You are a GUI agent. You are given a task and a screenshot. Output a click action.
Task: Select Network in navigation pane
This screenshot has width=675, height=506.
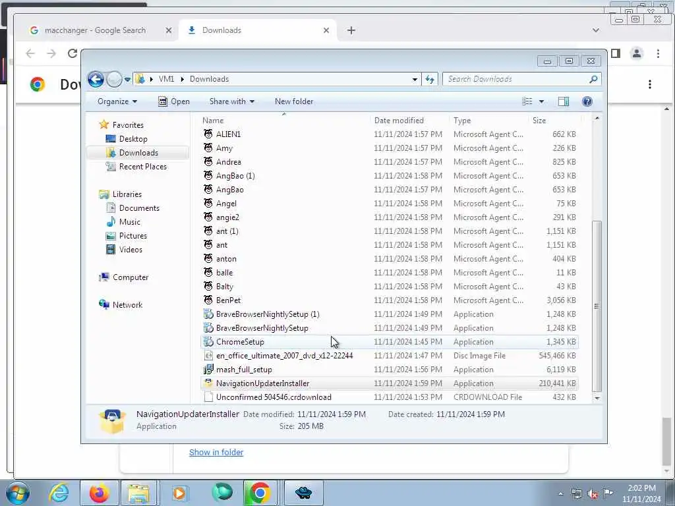(x=127, y=305)
